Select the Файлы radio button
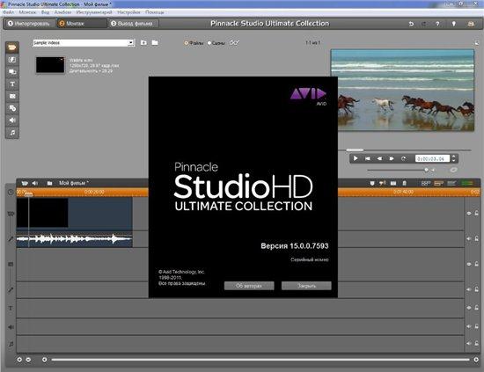Screen dimensions: 484x372 [x=187, y=43]
